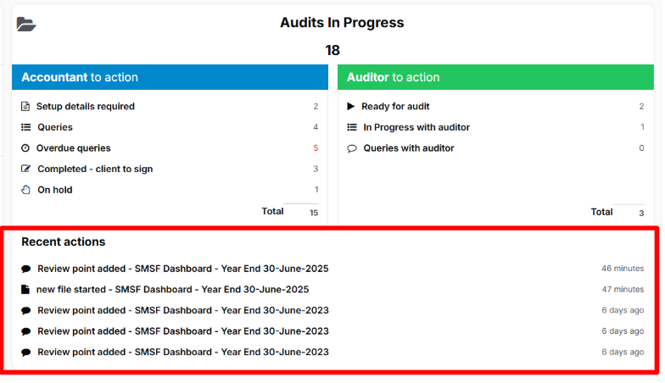Click the document icon beside Setup details required
The height and width of the screenshot is (383, 665).
tap(25, 107)
